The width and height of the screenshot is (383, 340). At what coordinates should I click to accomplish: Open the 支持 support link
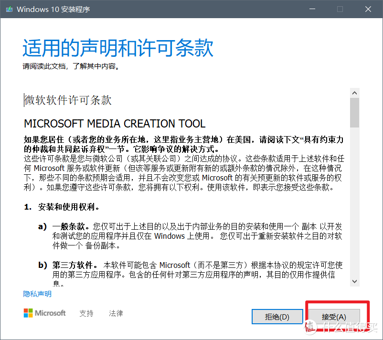tap(86, 313)
